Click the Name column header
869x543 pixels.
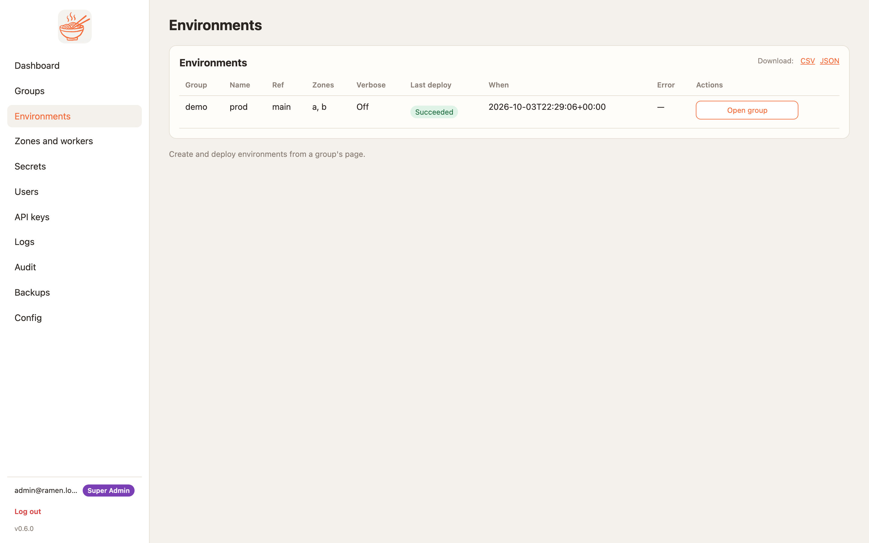(240, 85)
